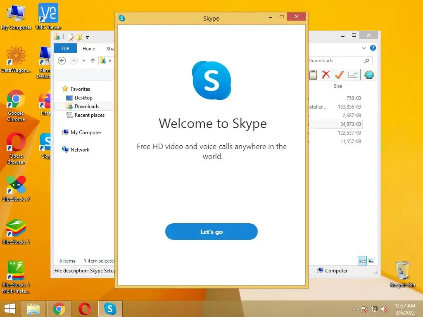This screenshot has height=317, width=423.
Task: Open Chrome from the taskbar
Action: 59,309
